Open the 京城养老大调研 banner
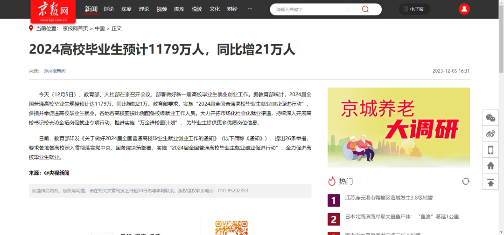 399,127
